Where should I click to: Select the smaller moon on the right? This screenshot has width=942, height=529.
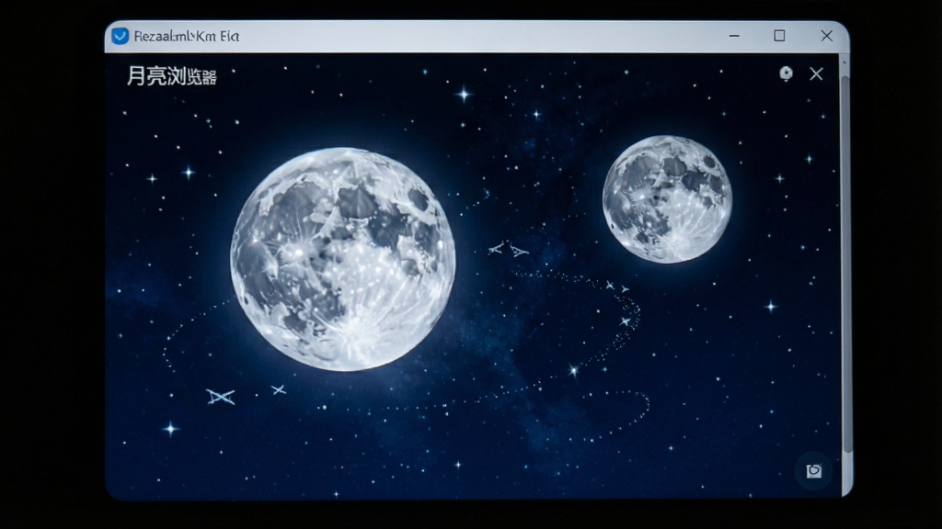[667, 199]
